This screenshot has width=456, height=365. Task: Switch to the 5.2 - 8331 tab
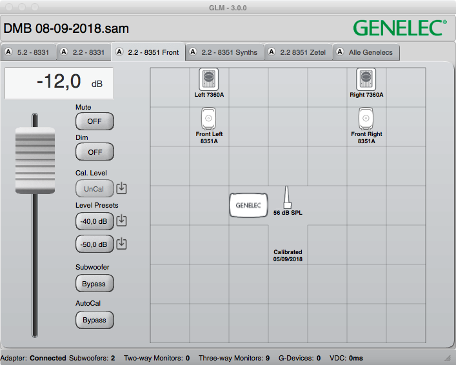(28, 52)
